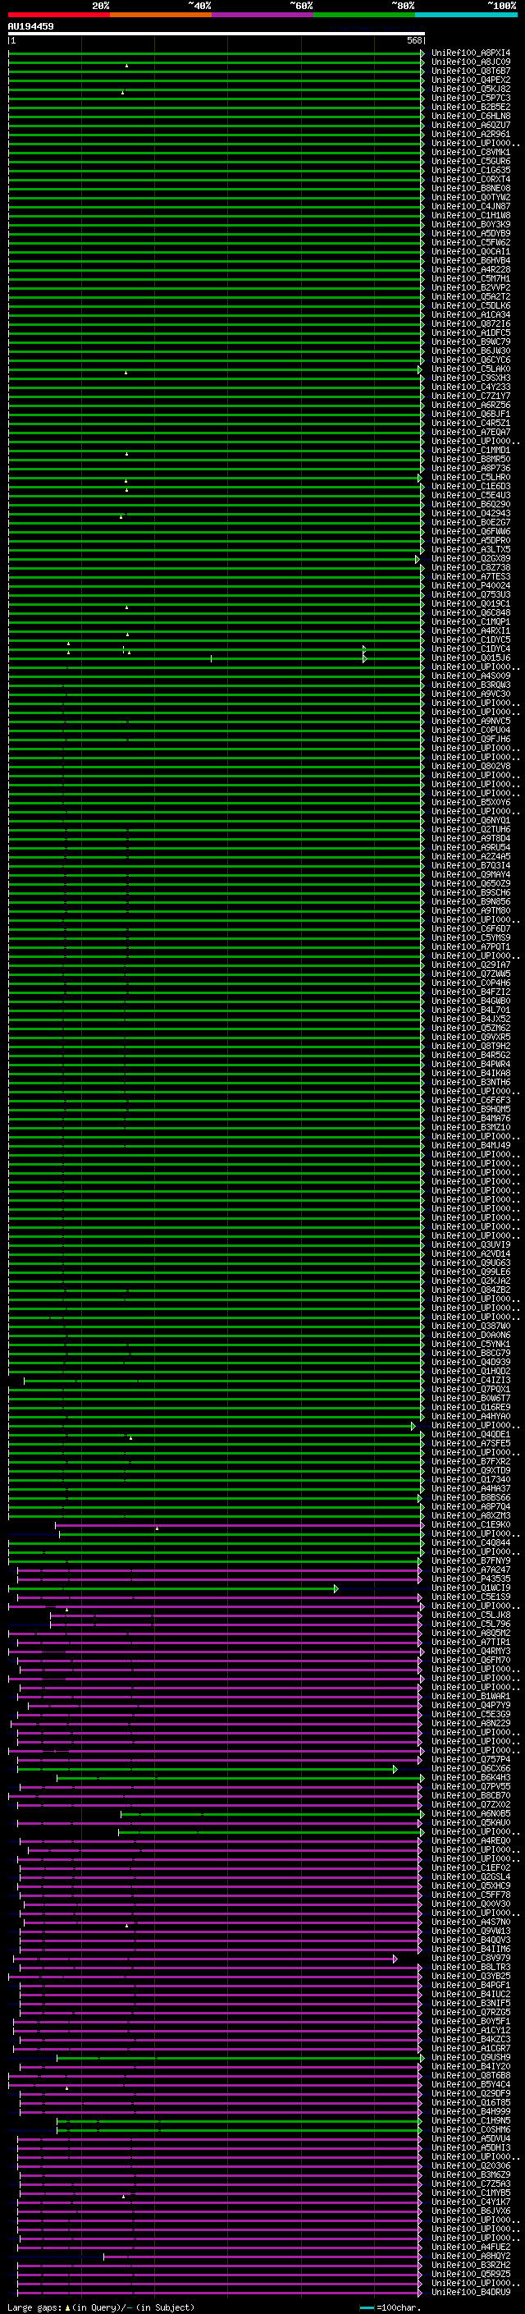This screenshot has height=2314, width=525.
Task: Select the UniRef100_A7TIR1 label
Action: [471, 1642]
